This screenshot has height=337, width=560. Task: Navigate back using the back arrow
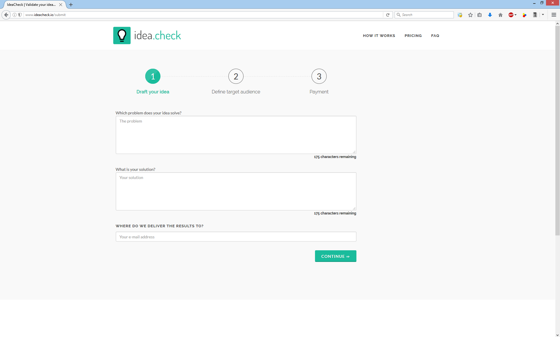click(x=6, y=15)
